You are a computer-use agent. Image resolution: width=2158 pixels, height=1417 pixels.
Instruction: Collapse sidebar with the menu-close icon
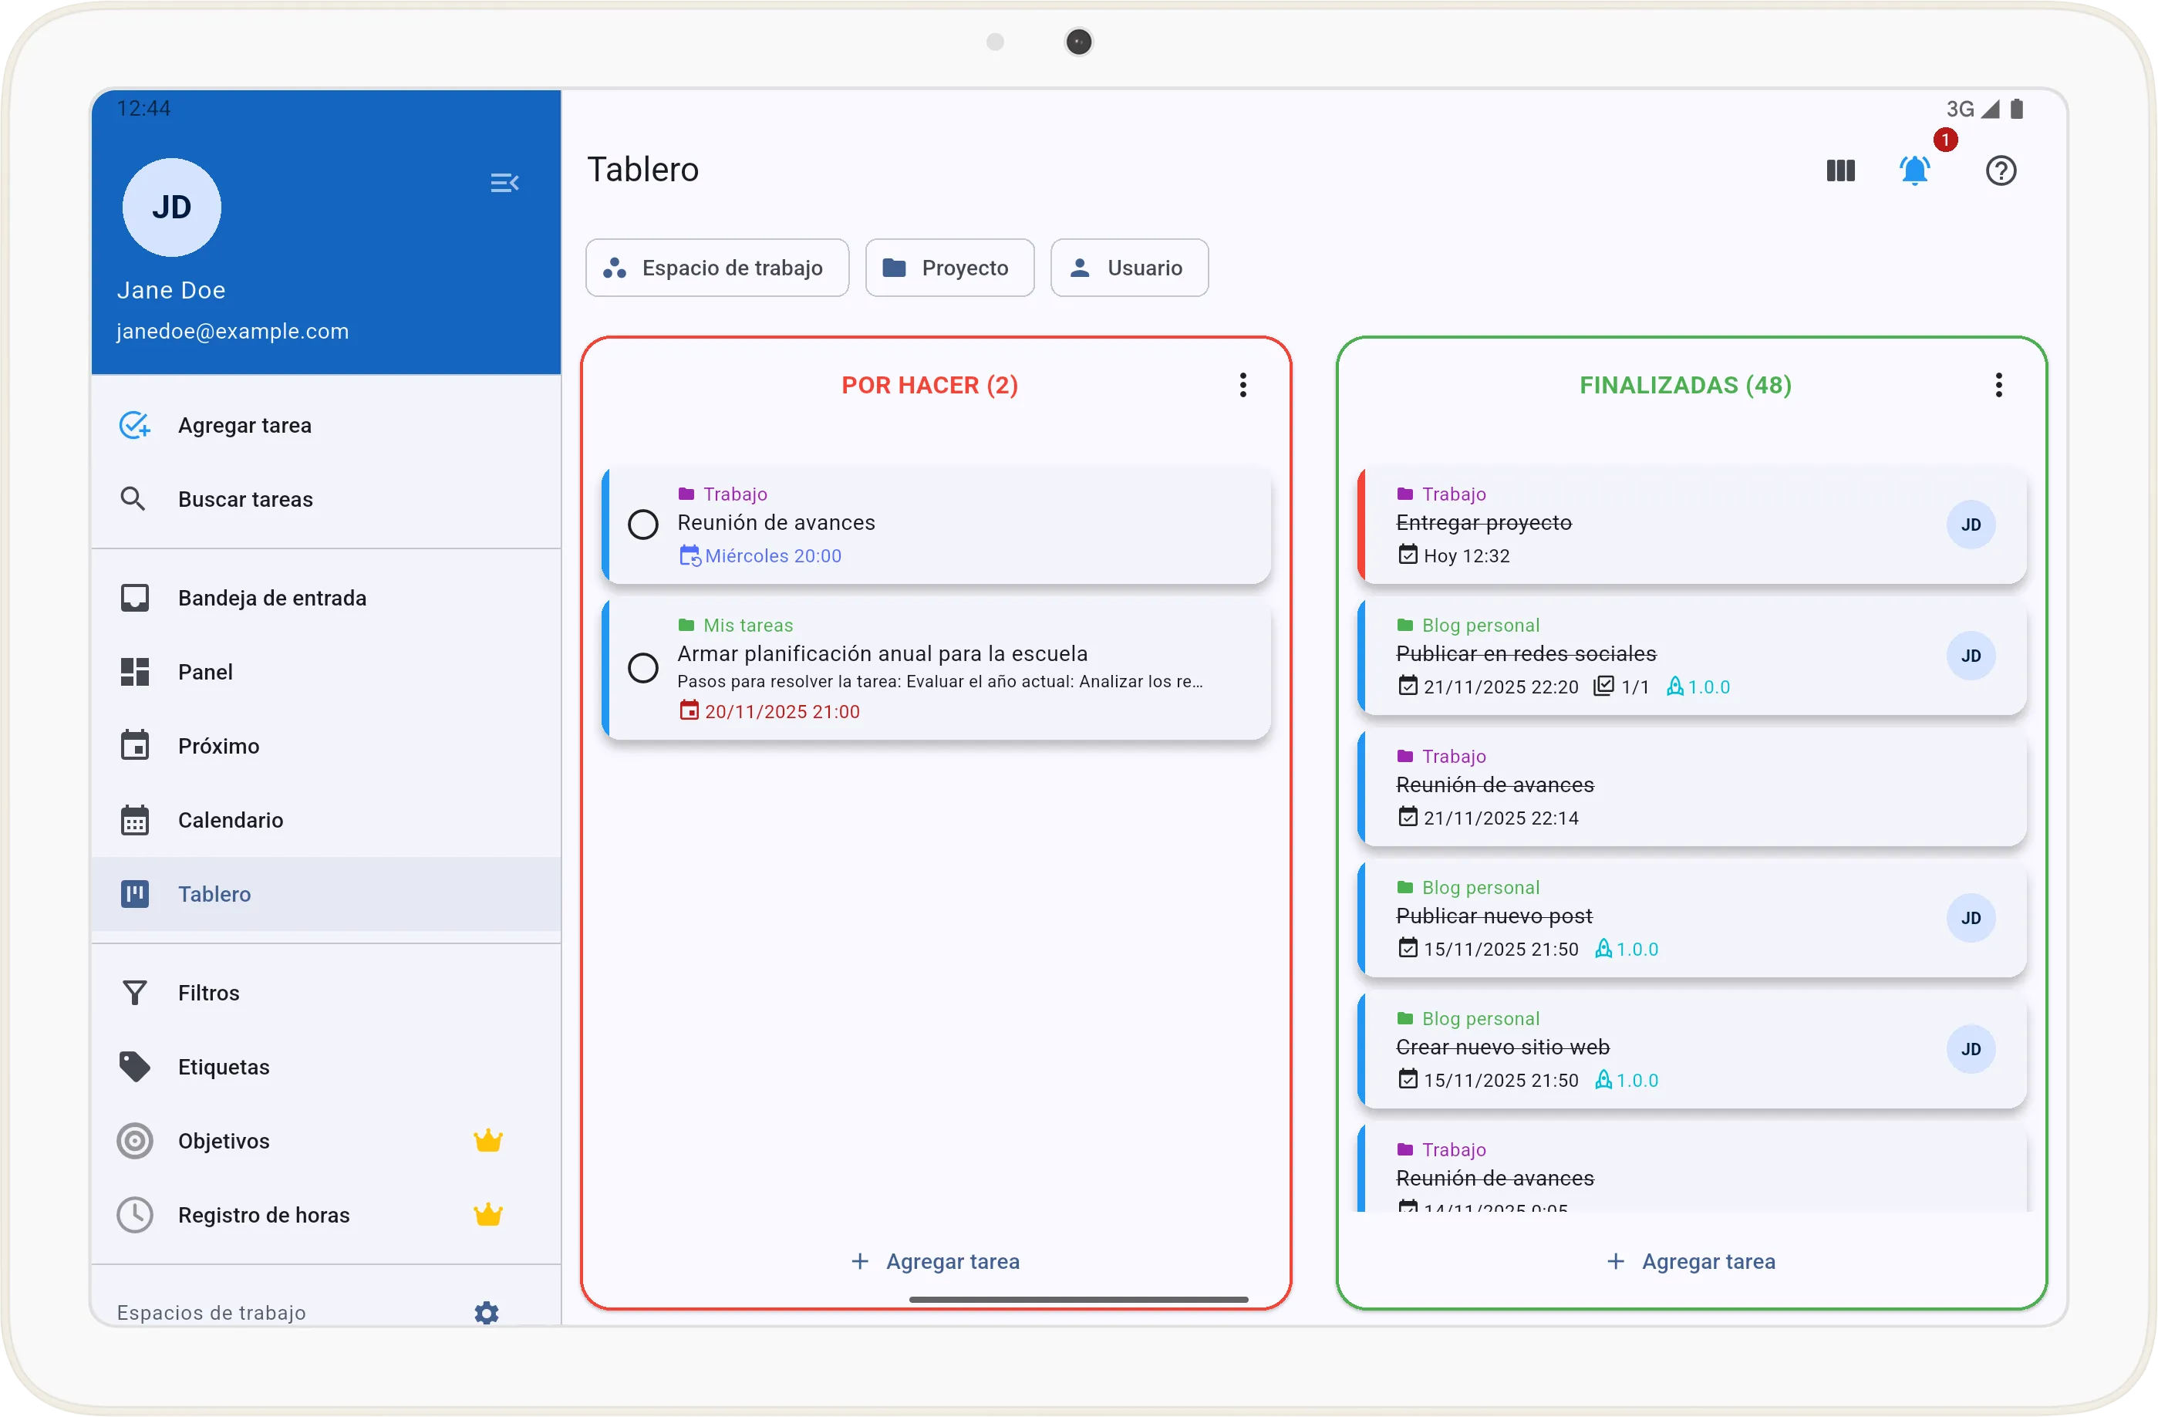(x=504, y=183)
